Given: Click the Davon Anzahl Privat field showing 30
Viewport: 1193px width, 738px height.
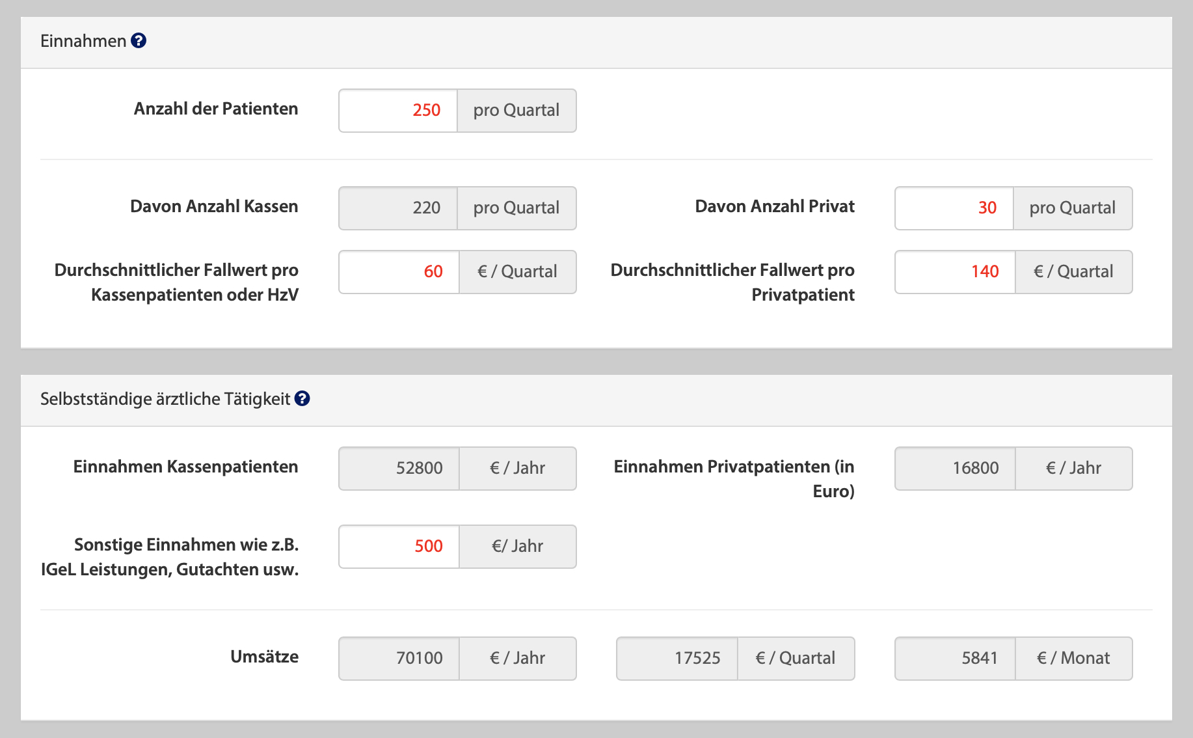Looking at the screenshot, I should tap(954, 208).
